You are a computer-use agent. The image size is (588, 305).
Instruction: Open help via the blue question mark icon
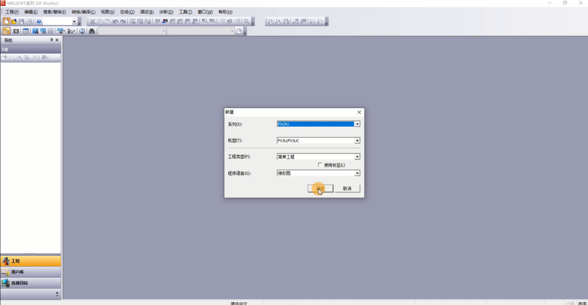coord(39,21)
